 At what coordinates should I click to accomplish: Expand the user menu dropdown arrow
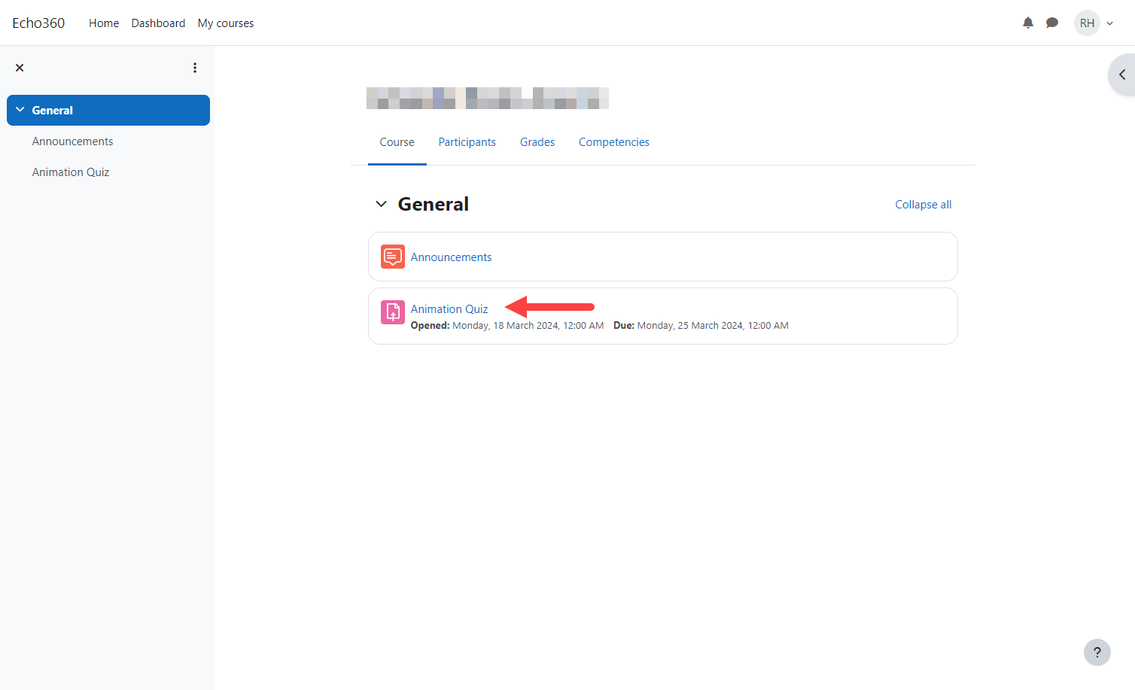[x=1110, y=23]
